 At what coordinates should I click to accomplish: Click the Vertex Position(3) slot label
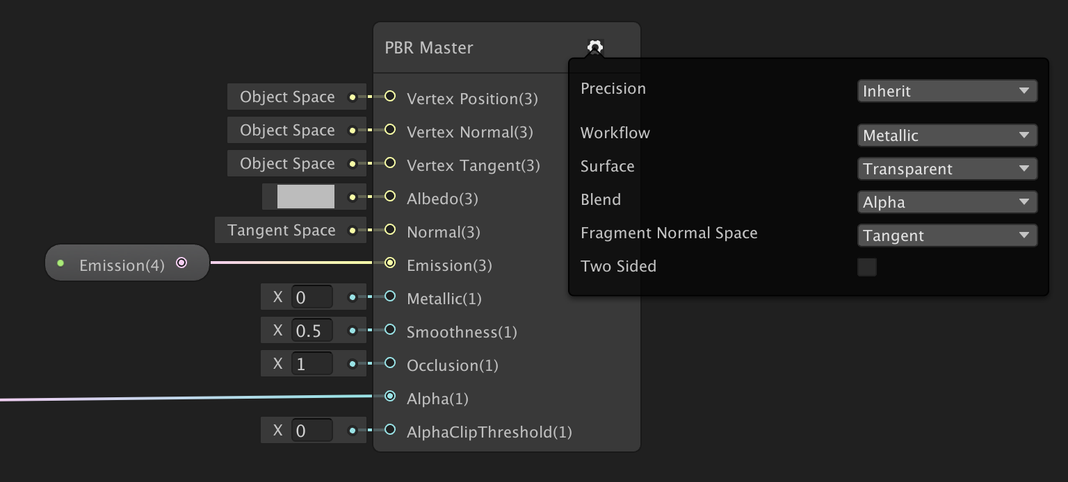tap(472, 99)
